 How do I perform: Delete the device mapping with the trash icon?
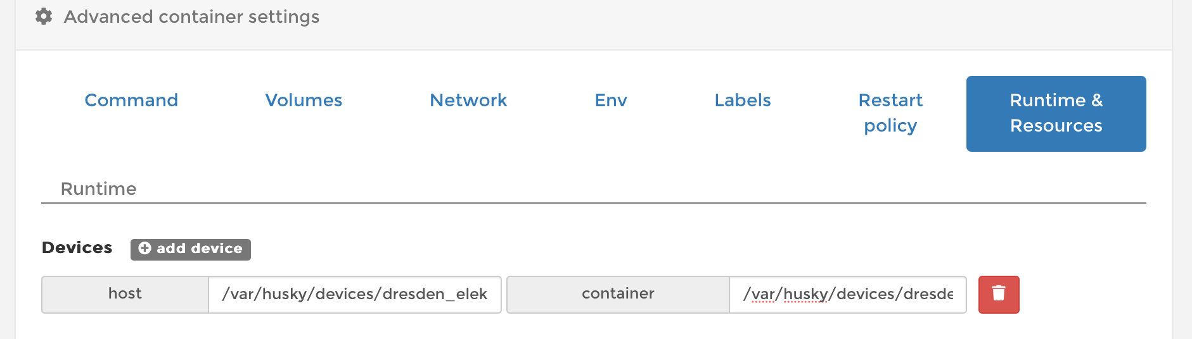click(x=999, y=294)
